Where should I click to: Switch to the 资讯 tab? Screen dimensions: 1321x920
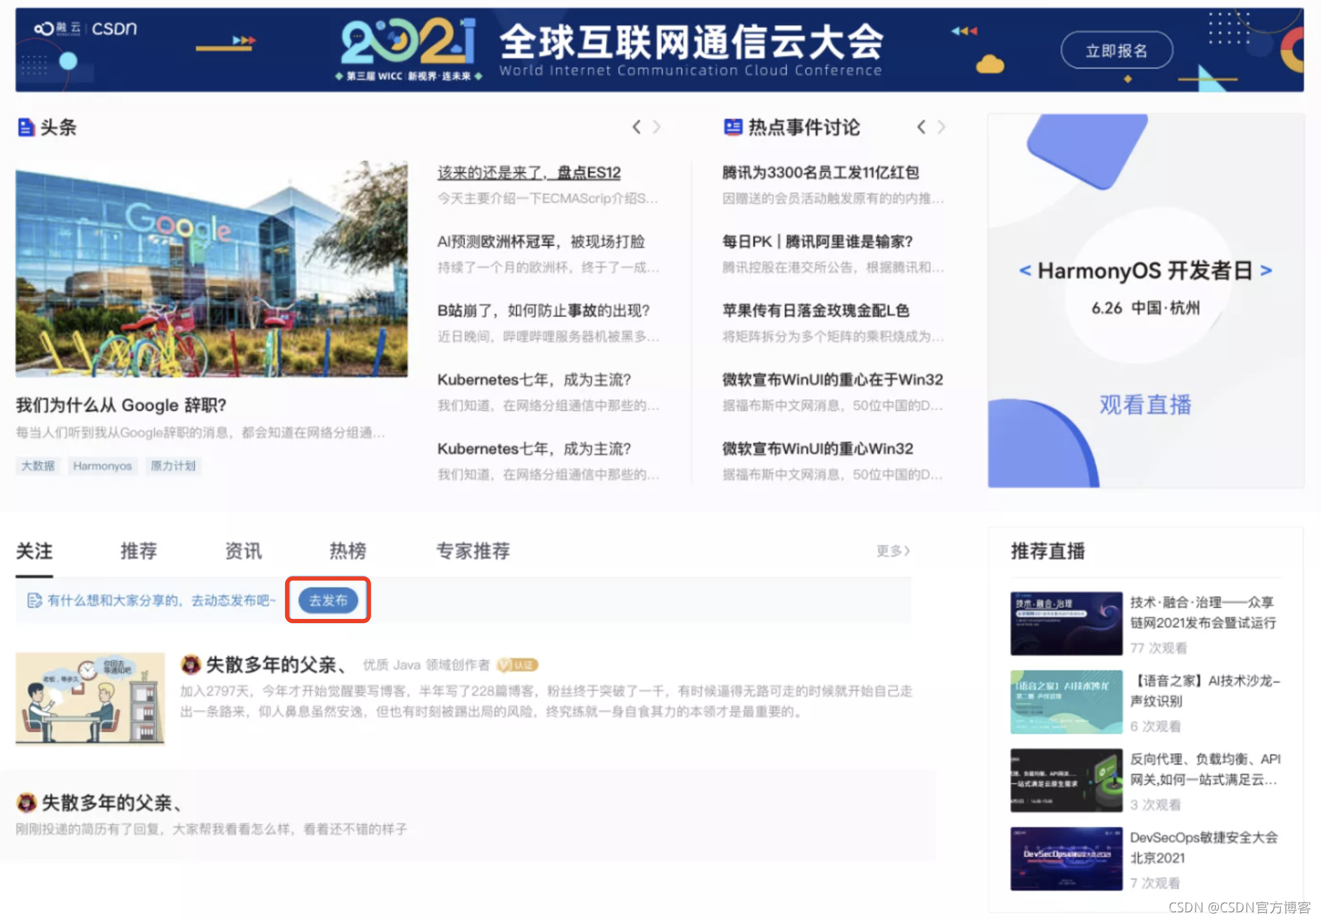(243, 551)
